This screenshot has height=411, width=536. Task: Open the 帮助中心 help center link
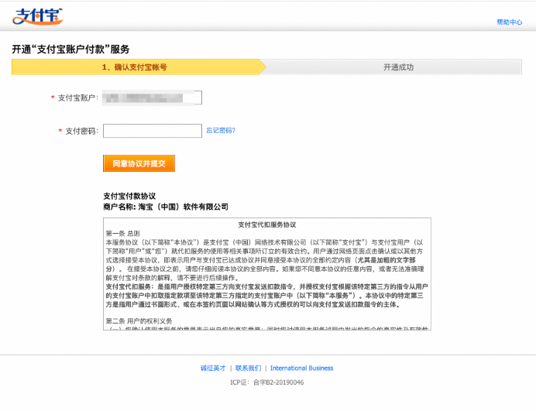pyautogui.click(x=510, y=22)
